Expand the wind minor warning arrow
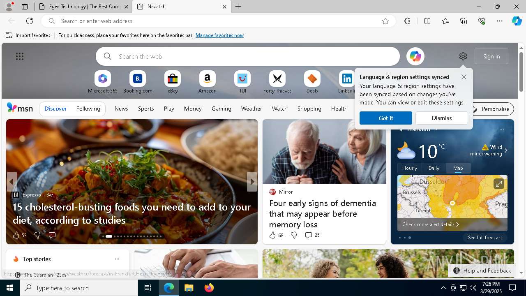The width and height of the screenshot is (526, 296). (x=506, y=150)
